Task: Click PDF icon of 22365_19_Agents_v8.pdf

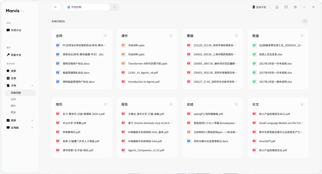Action: coord(123,73)
